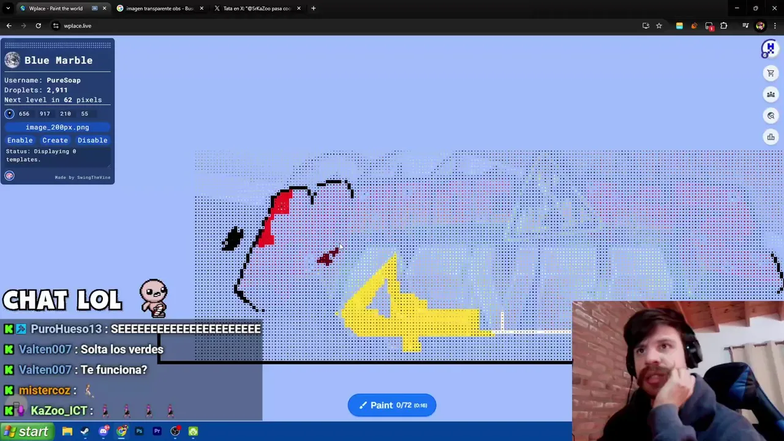Click the Droplets: 2,911 line
This screenshot has width=784, height=441.
(x=36, y=90)
